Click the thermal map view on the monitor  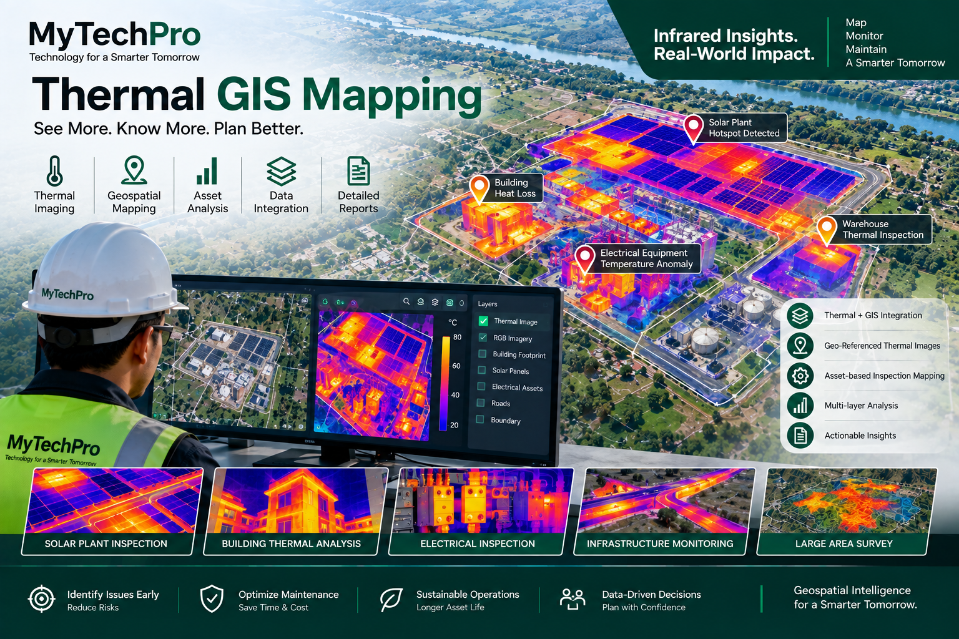coord(375,374)
